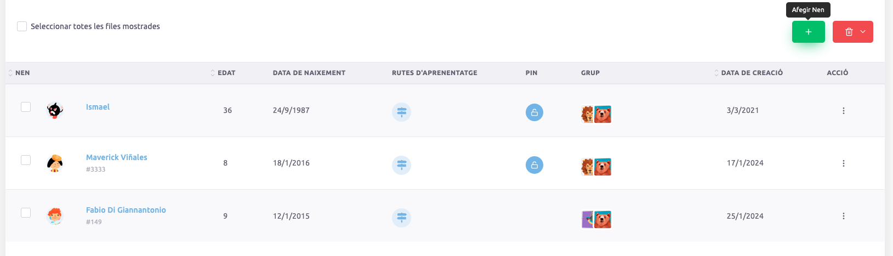
Task: Open the action menu for Maverick Viñales
Action: coord(843,163)
